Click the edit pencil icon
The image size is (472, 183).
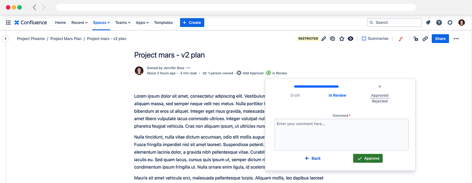(x=324, y=39)
